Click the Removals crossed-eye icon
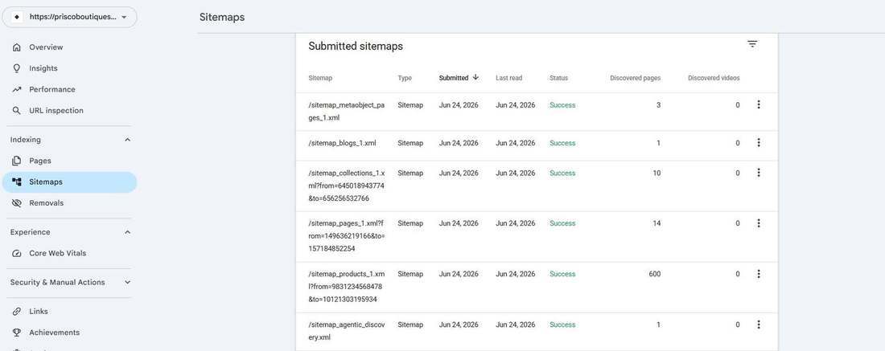Screen dimensions: 885x351 [x=17, y=203]
